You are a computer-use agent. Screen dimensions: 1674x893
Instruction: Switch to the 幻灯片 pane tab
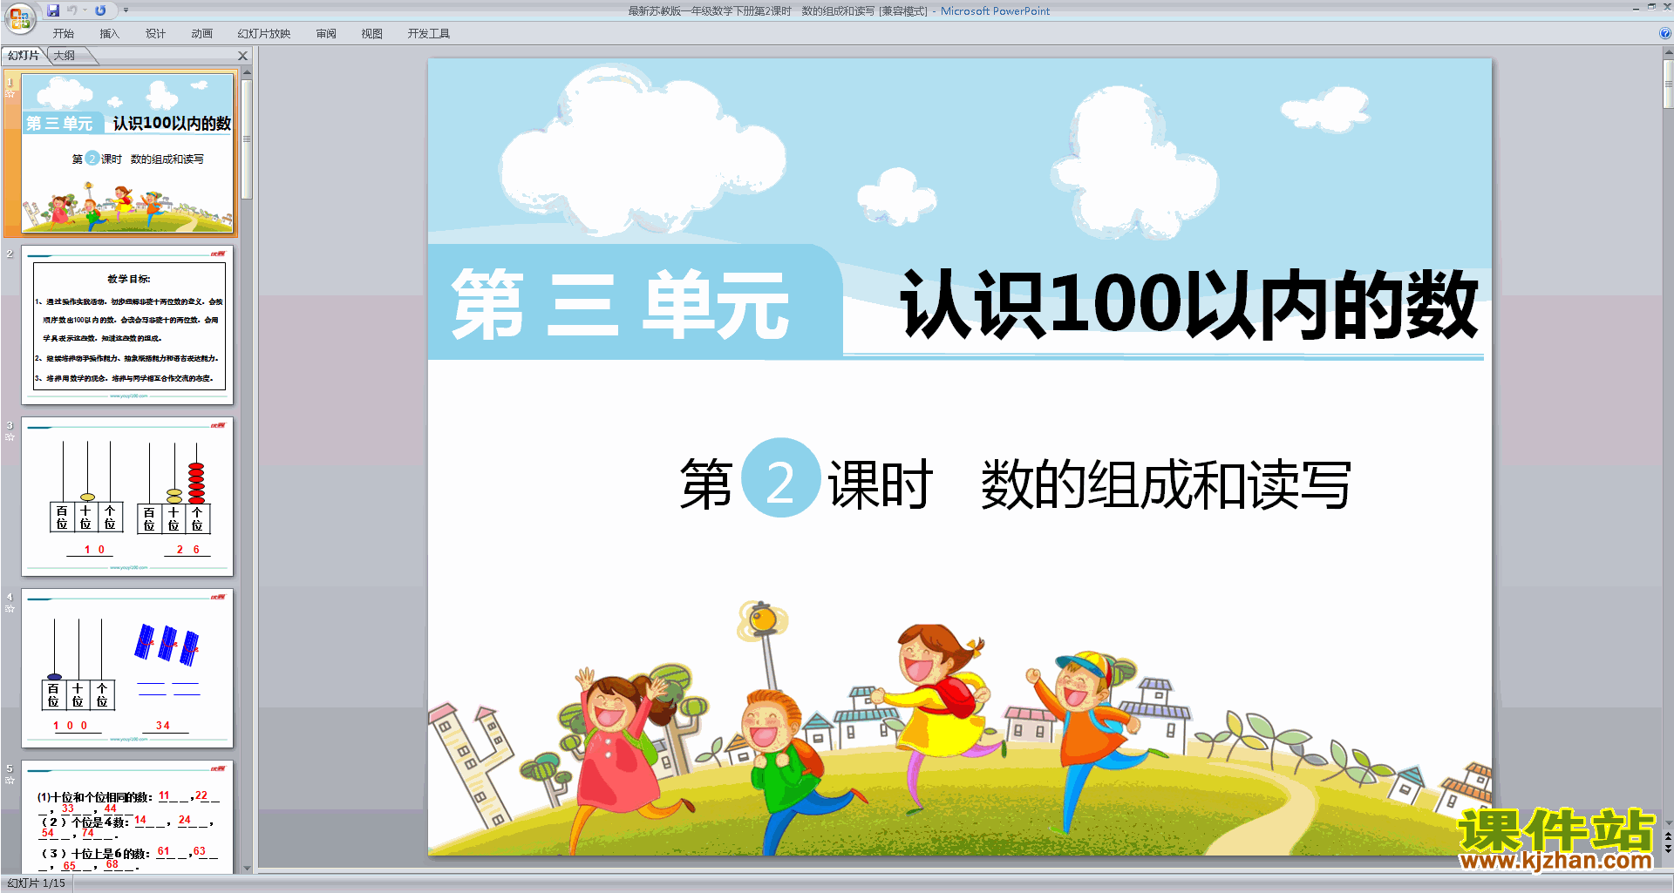(x=24, y=56)
